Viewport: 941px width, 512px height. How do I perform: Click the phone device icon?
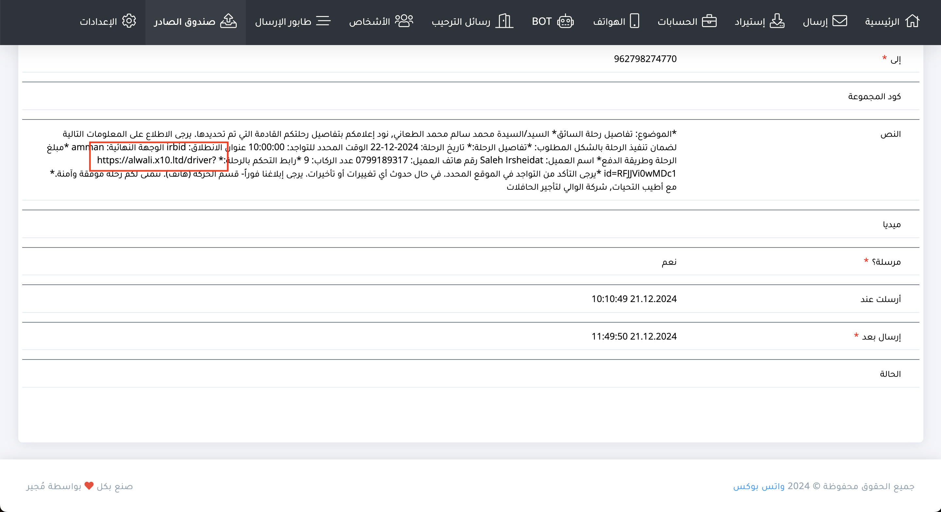tap(635, 21)
